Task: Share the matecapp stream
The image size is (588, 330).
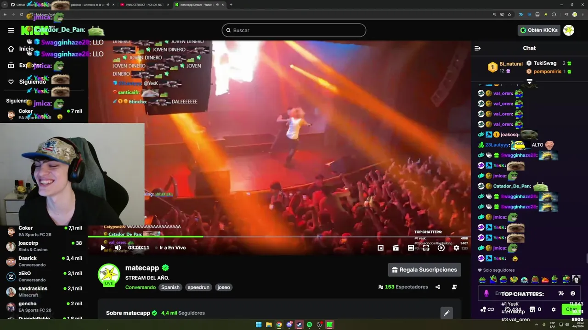Action: pos(438,287)
